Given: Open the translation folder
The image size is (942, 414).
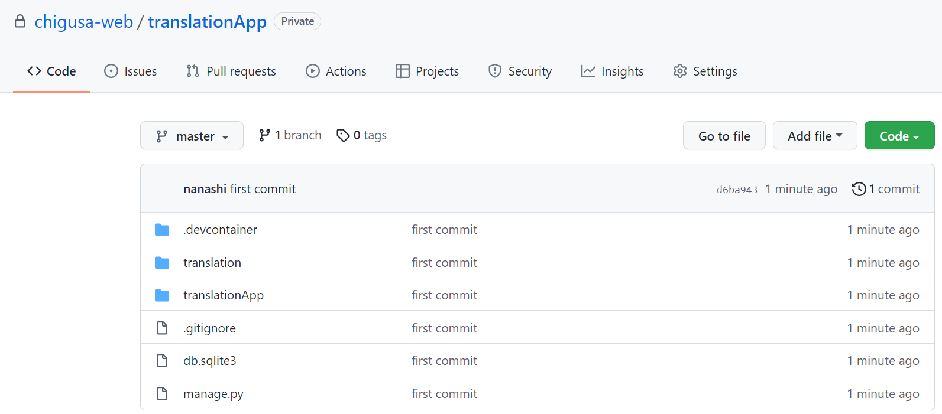Looking at the screenshot, I should coord(212,263).
